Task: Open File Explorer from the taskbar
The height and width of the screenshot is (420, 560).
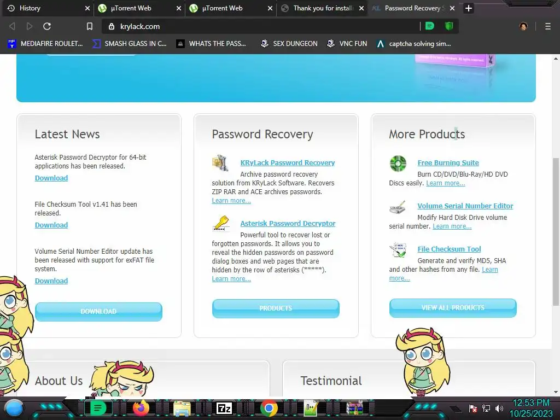Action: click(182, 408)
